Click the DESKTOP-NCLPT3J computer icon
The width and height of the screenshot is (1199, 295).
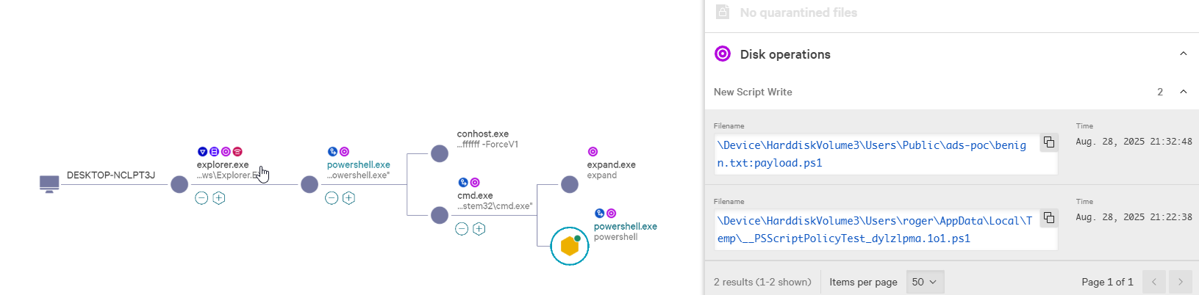[49, 183]
